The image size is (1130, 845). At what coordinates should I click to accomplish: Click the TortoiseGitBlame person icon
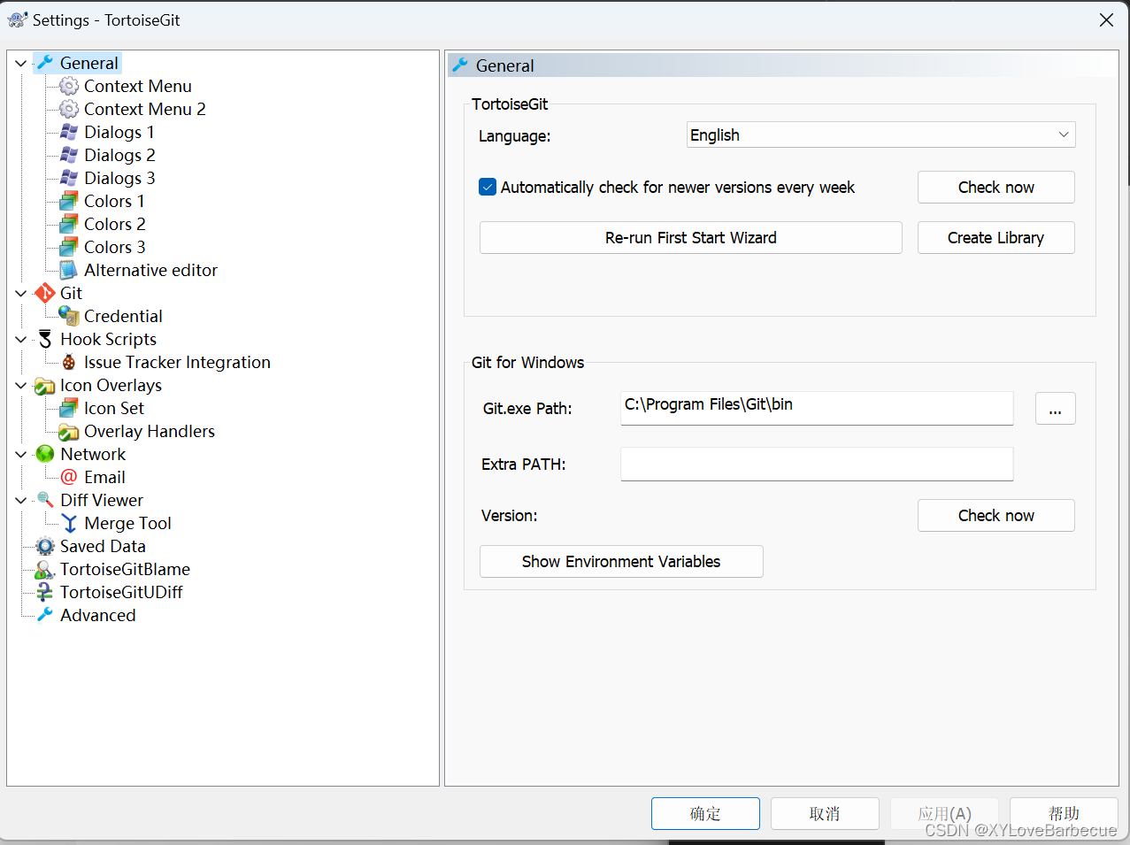pos(45,569)
